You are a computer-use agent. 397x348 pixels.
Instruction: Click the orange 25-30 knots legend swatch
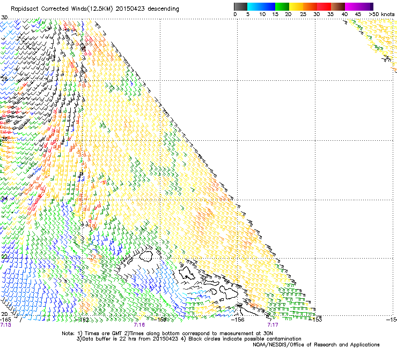(310, 6)
